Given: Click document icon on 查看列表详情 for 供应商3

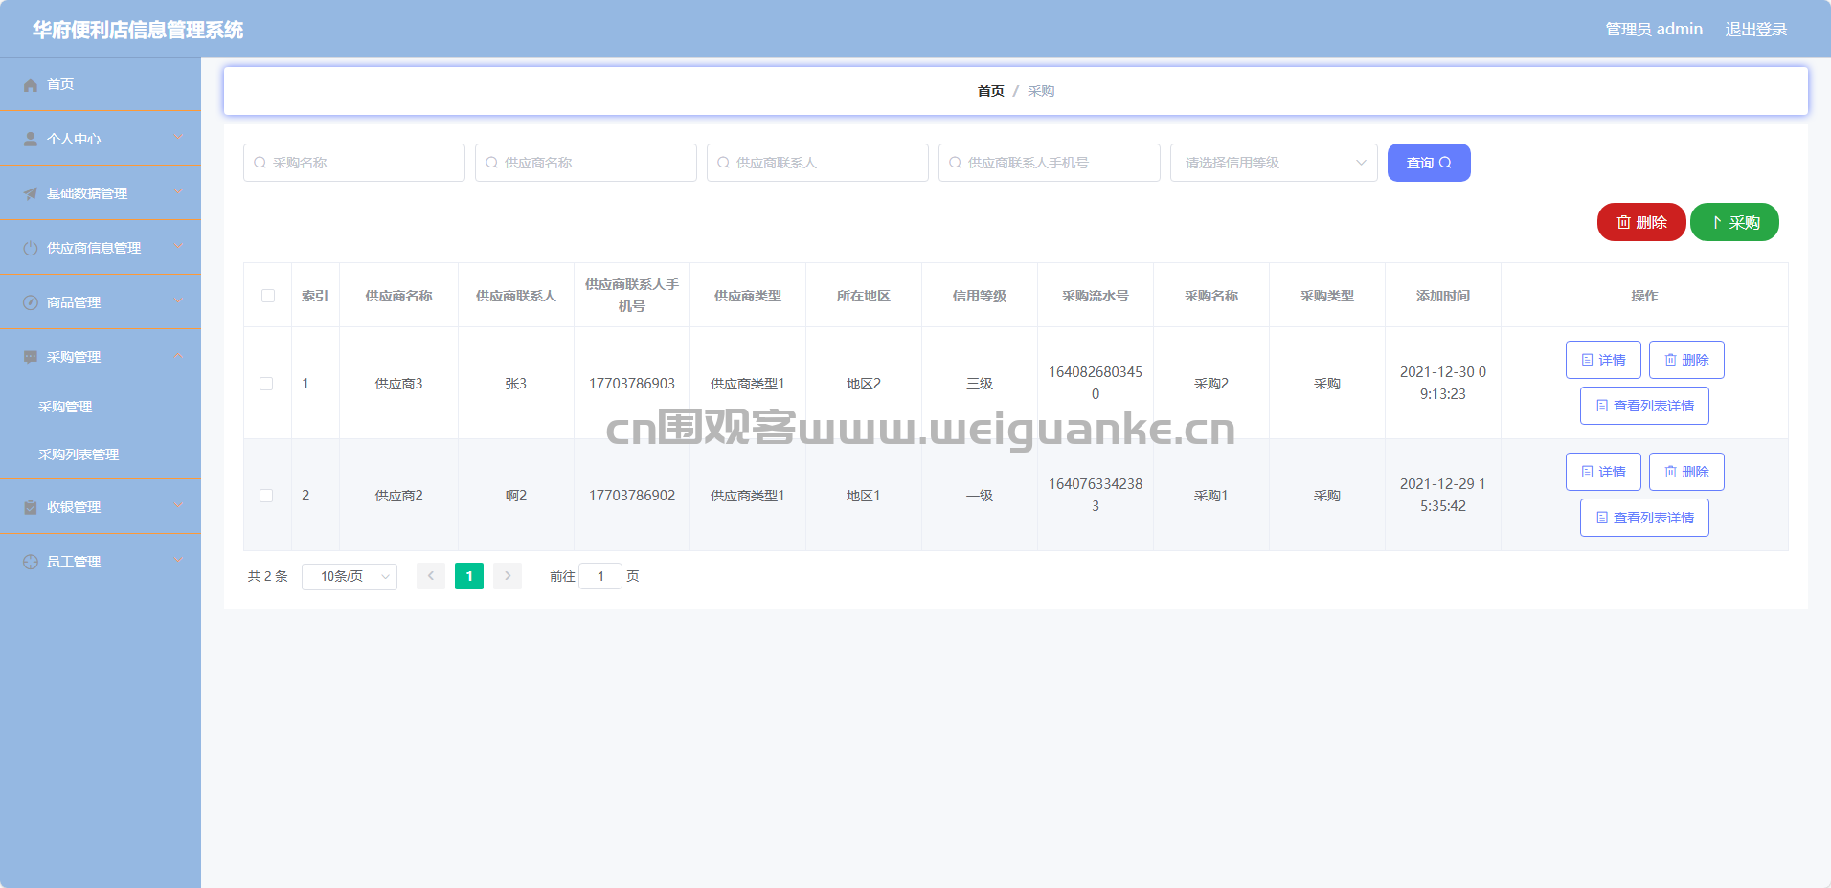Looking at the screenshot, I should tap(1602, 406).
